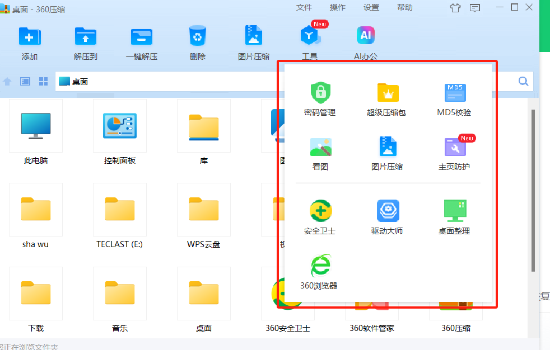Open the AI办公 toolbar item
Viewport: 550px width, 350px height.
tap(366, 42)
